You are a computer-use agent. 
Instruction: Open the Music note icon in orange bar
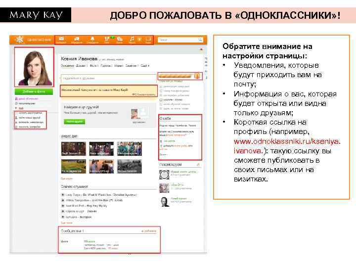point(132,39)
